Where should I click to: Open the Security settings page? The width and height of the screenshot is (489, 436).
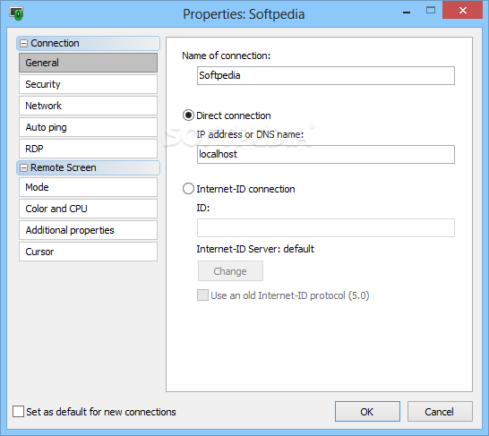click(x=88, y=84)
